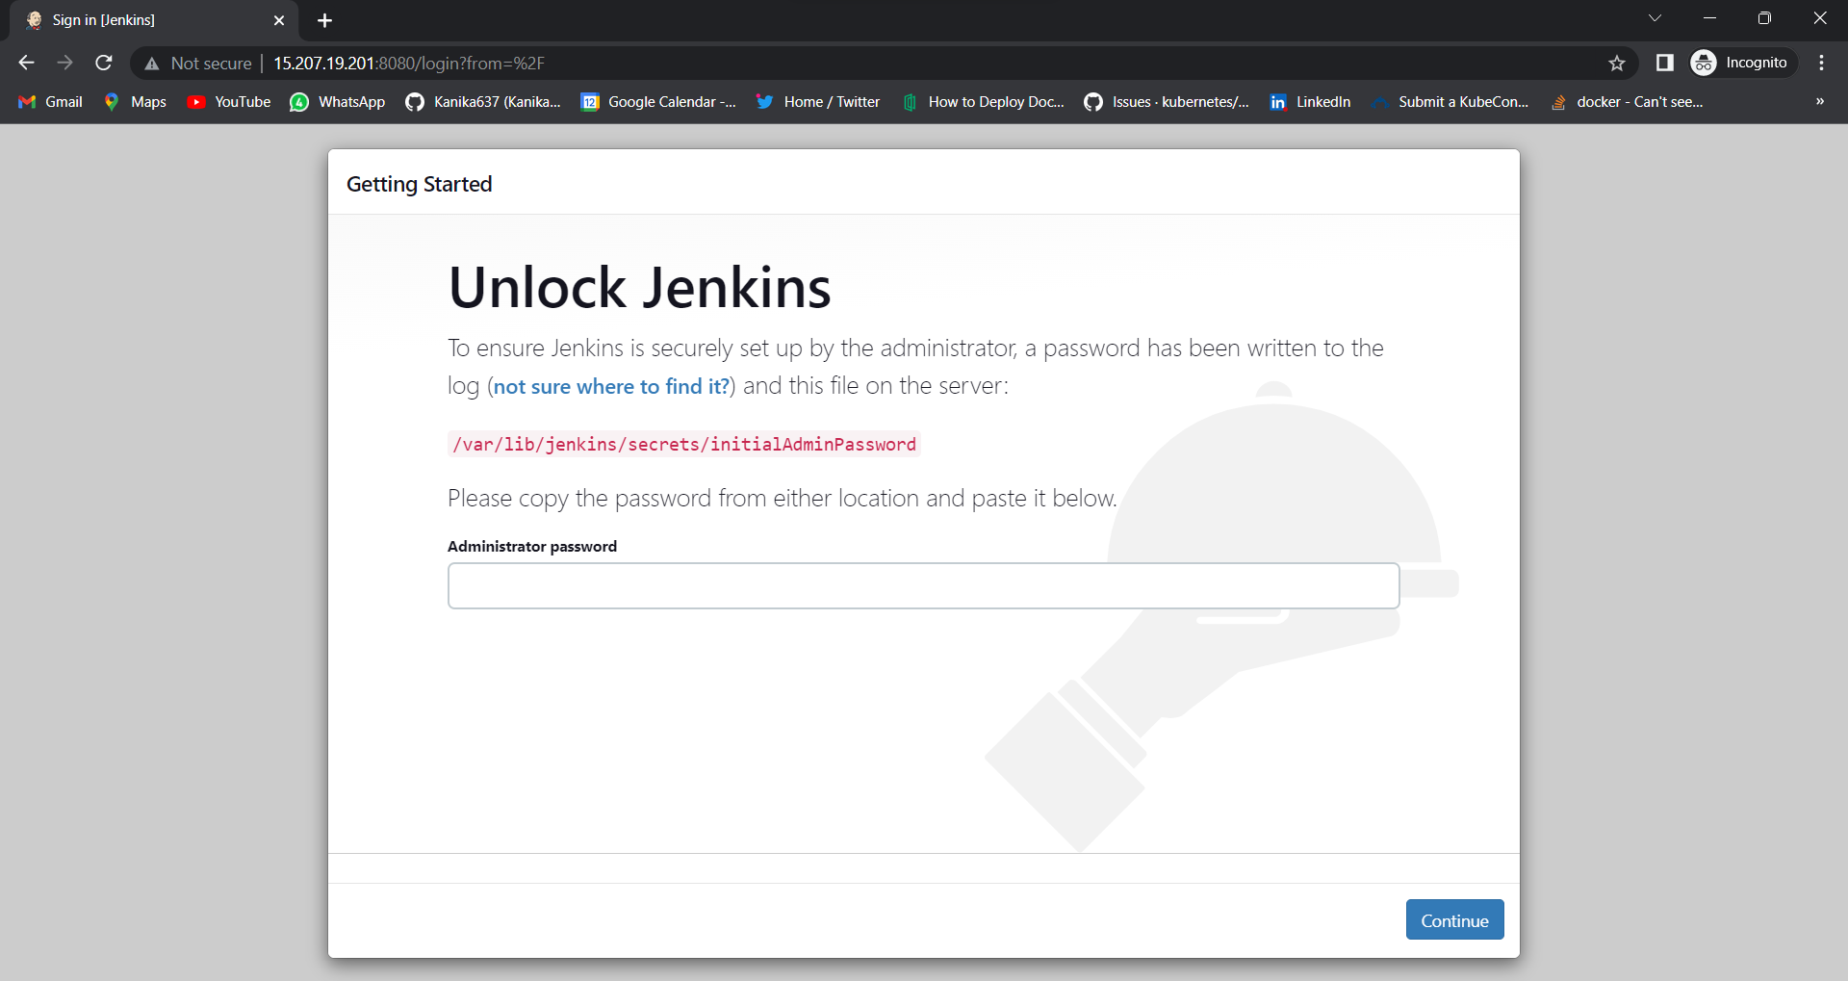This screenshot has height=981, width=1848.
Task: Click the Continue button
Action: pyautogui.click(x=1454, y=919)
